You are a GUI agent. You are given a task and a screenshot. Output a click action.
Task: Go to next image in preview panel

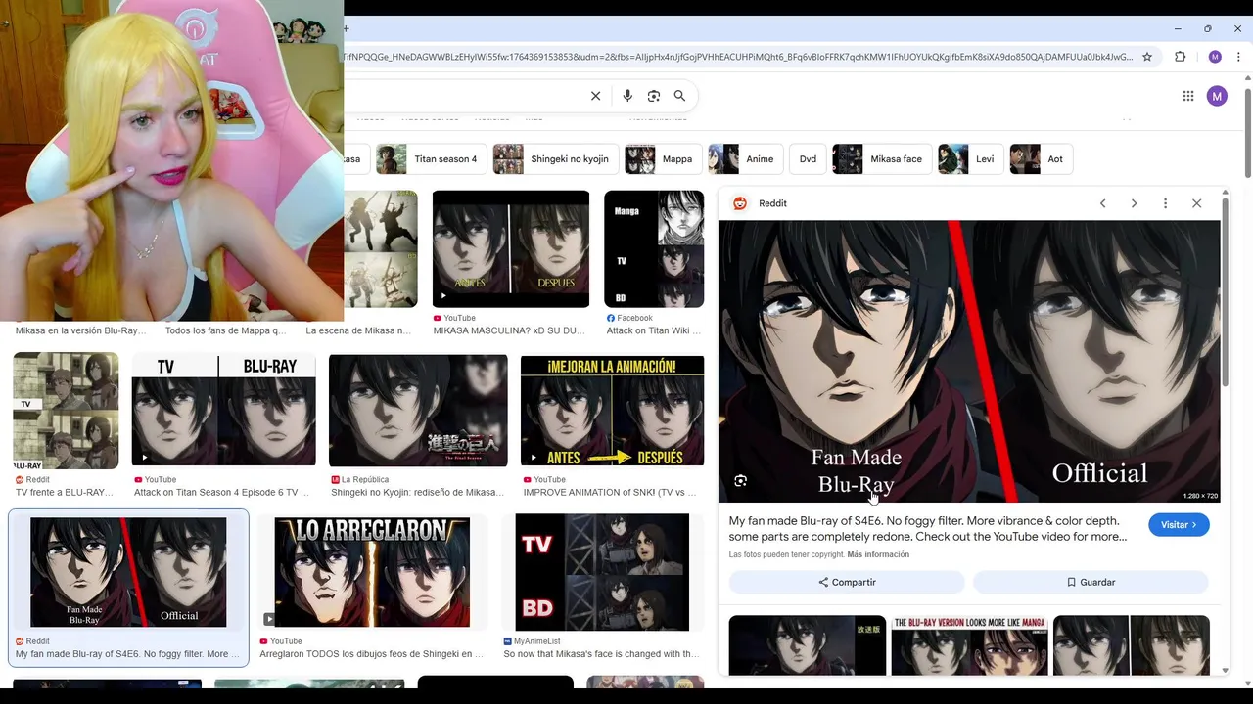(x=1134, y=203)
